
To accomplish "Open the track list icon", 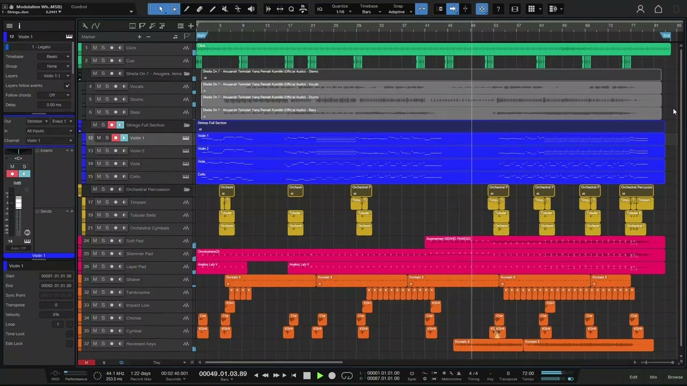I will (x=9, y=26).
